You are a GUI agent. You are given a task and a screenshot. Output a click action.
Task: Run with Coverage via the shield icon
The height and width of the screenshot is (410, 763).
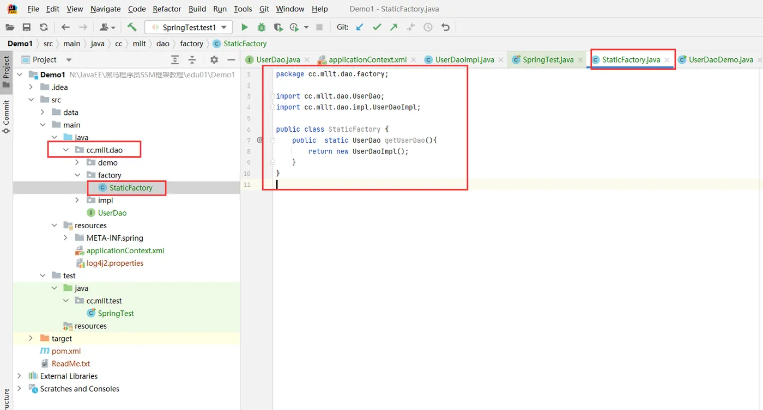coord(278,27)
